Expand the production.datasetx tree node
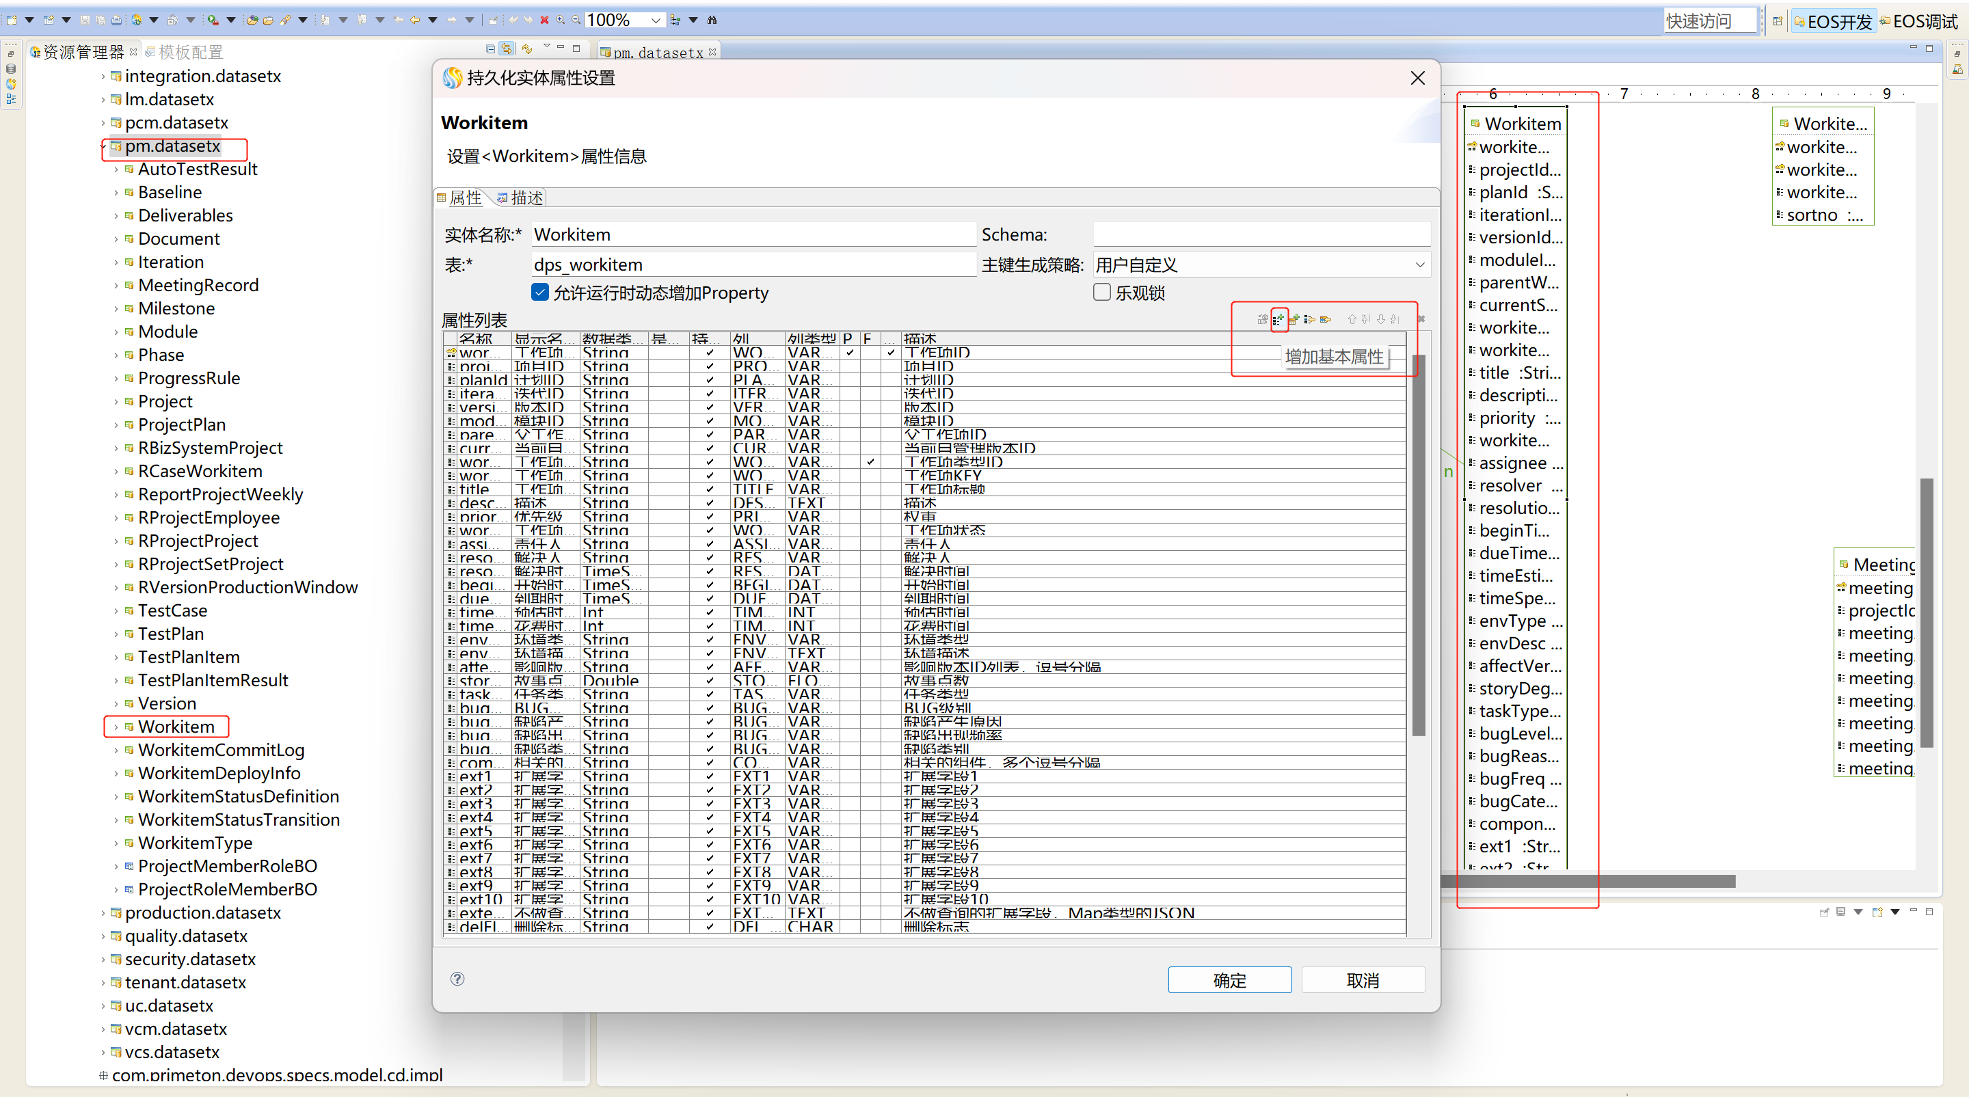 coord(103,913)
